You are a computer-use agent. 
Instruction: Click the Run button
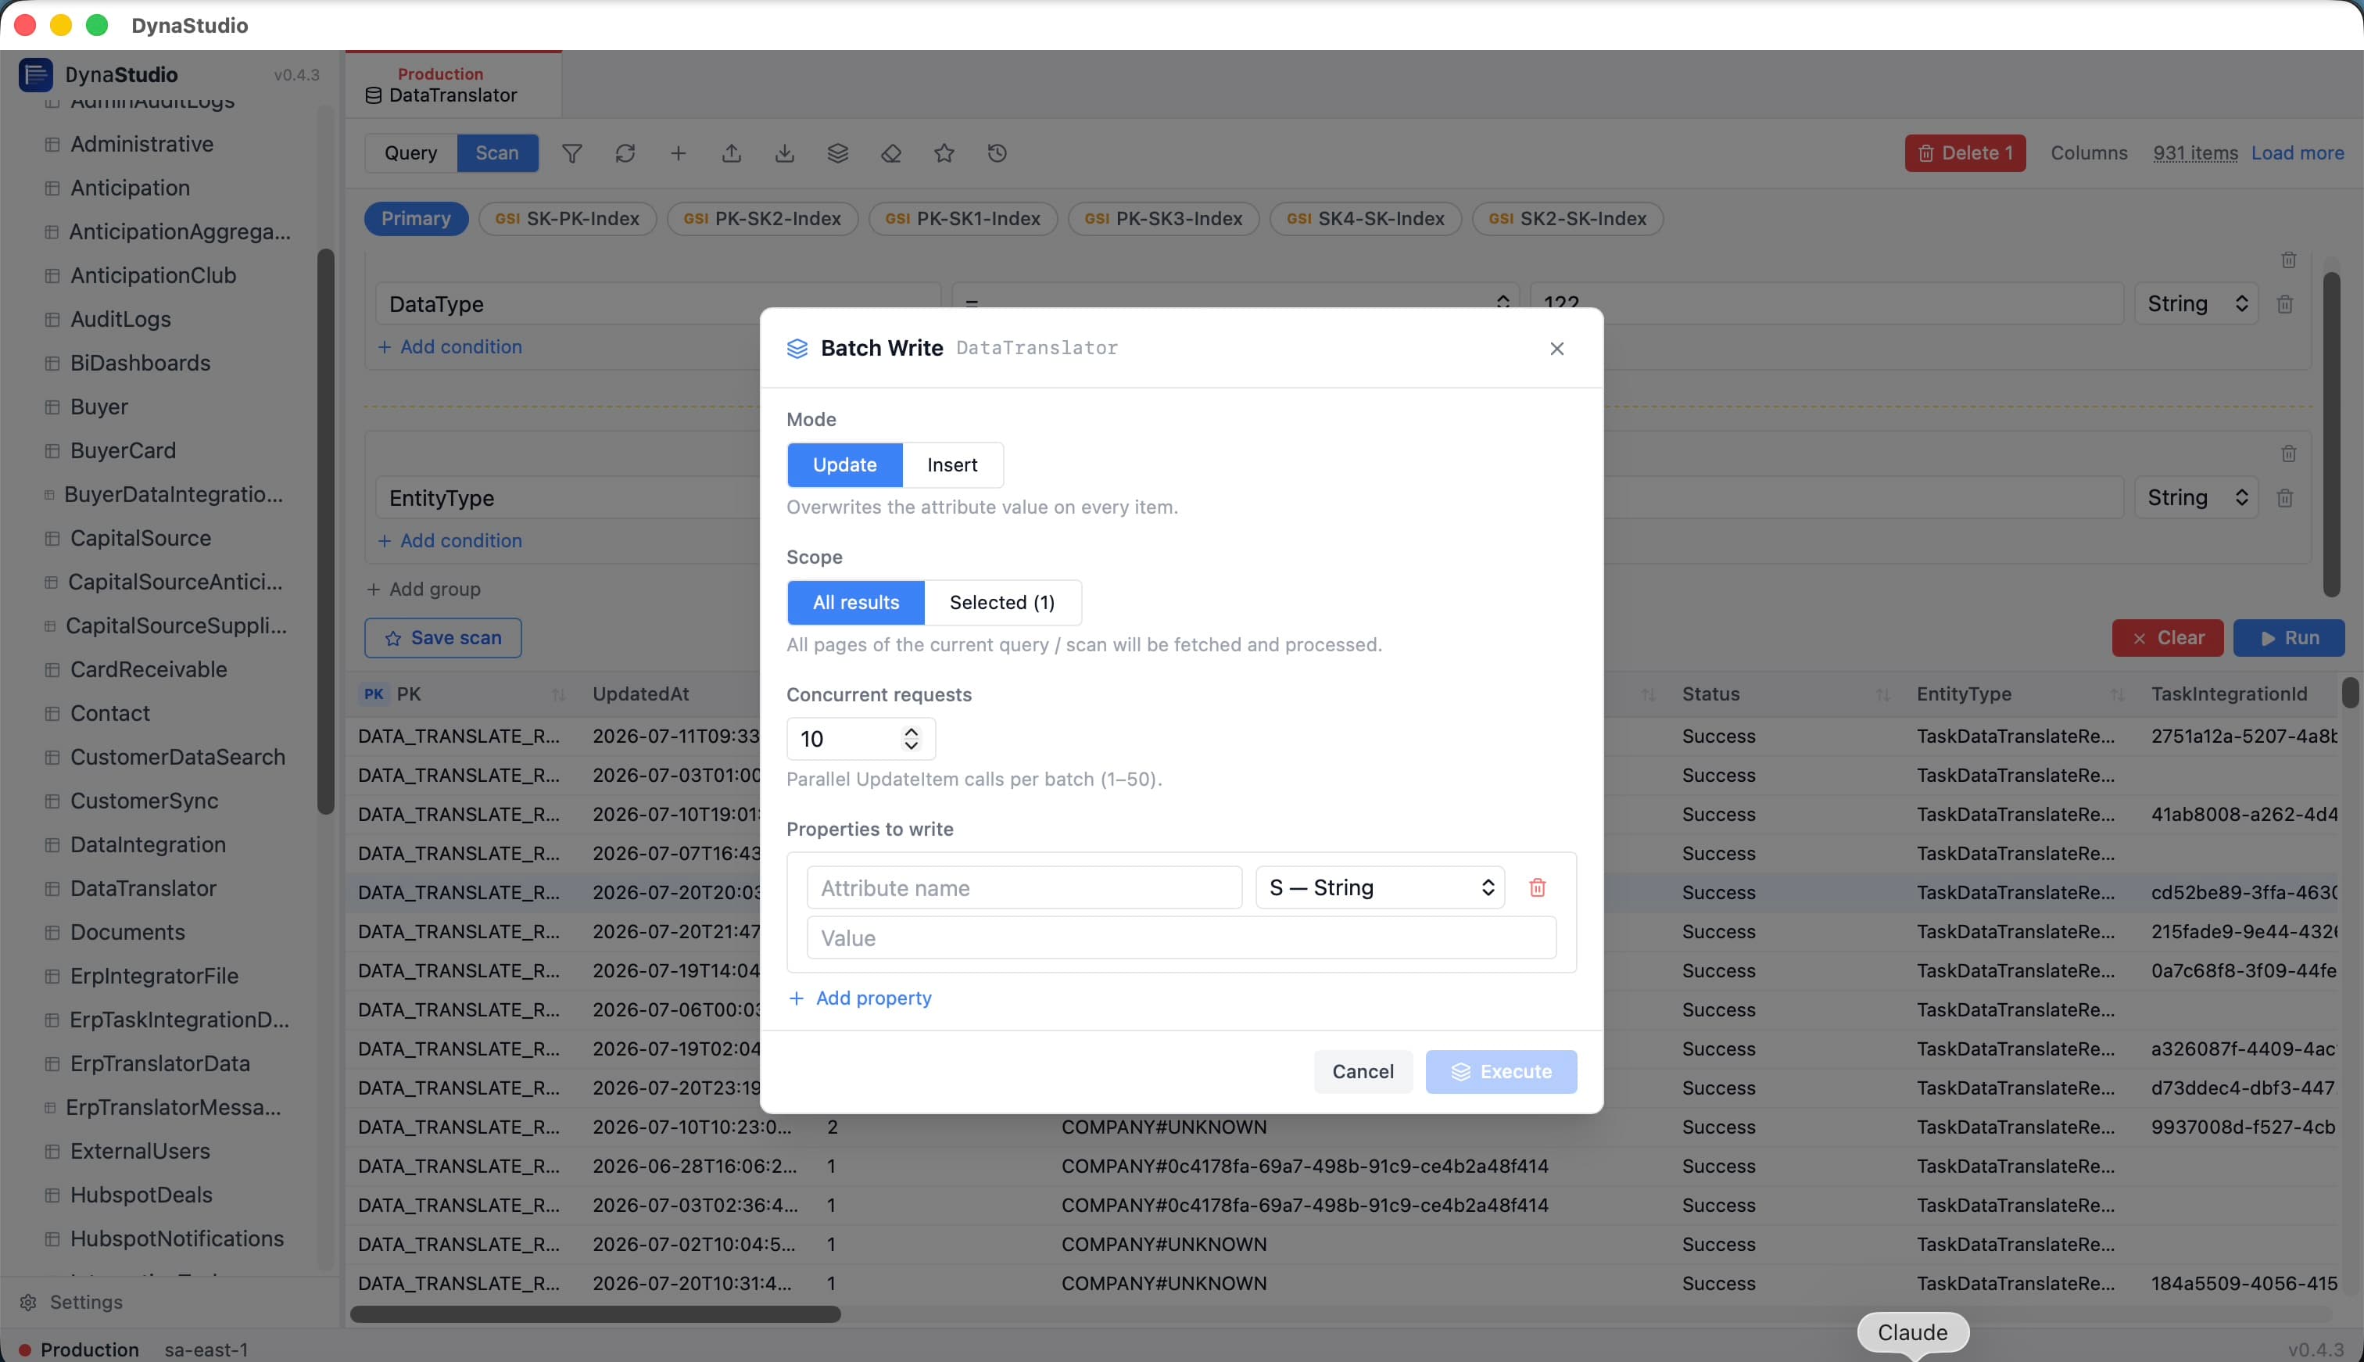2288,638
